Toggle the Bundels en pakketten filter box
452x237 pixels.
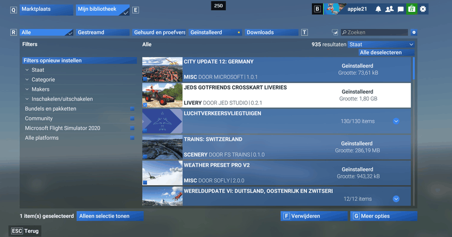pos(132,109)
